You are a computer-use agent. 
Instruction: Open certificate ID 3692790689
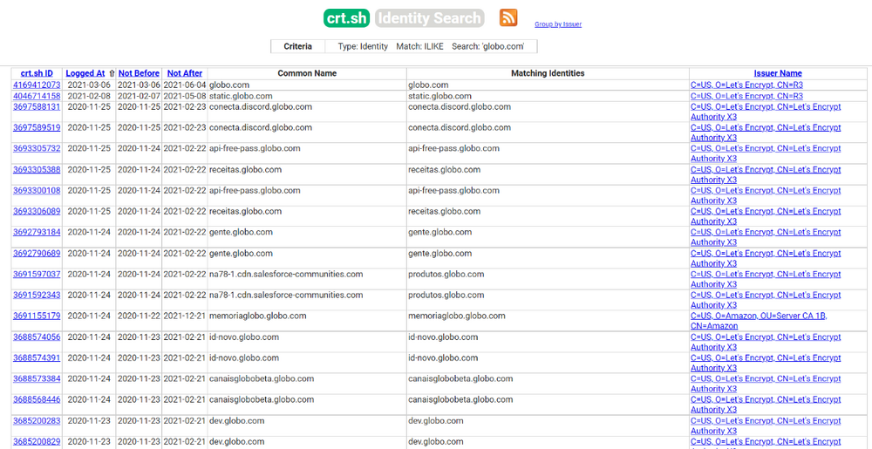(x=37, y=254)
